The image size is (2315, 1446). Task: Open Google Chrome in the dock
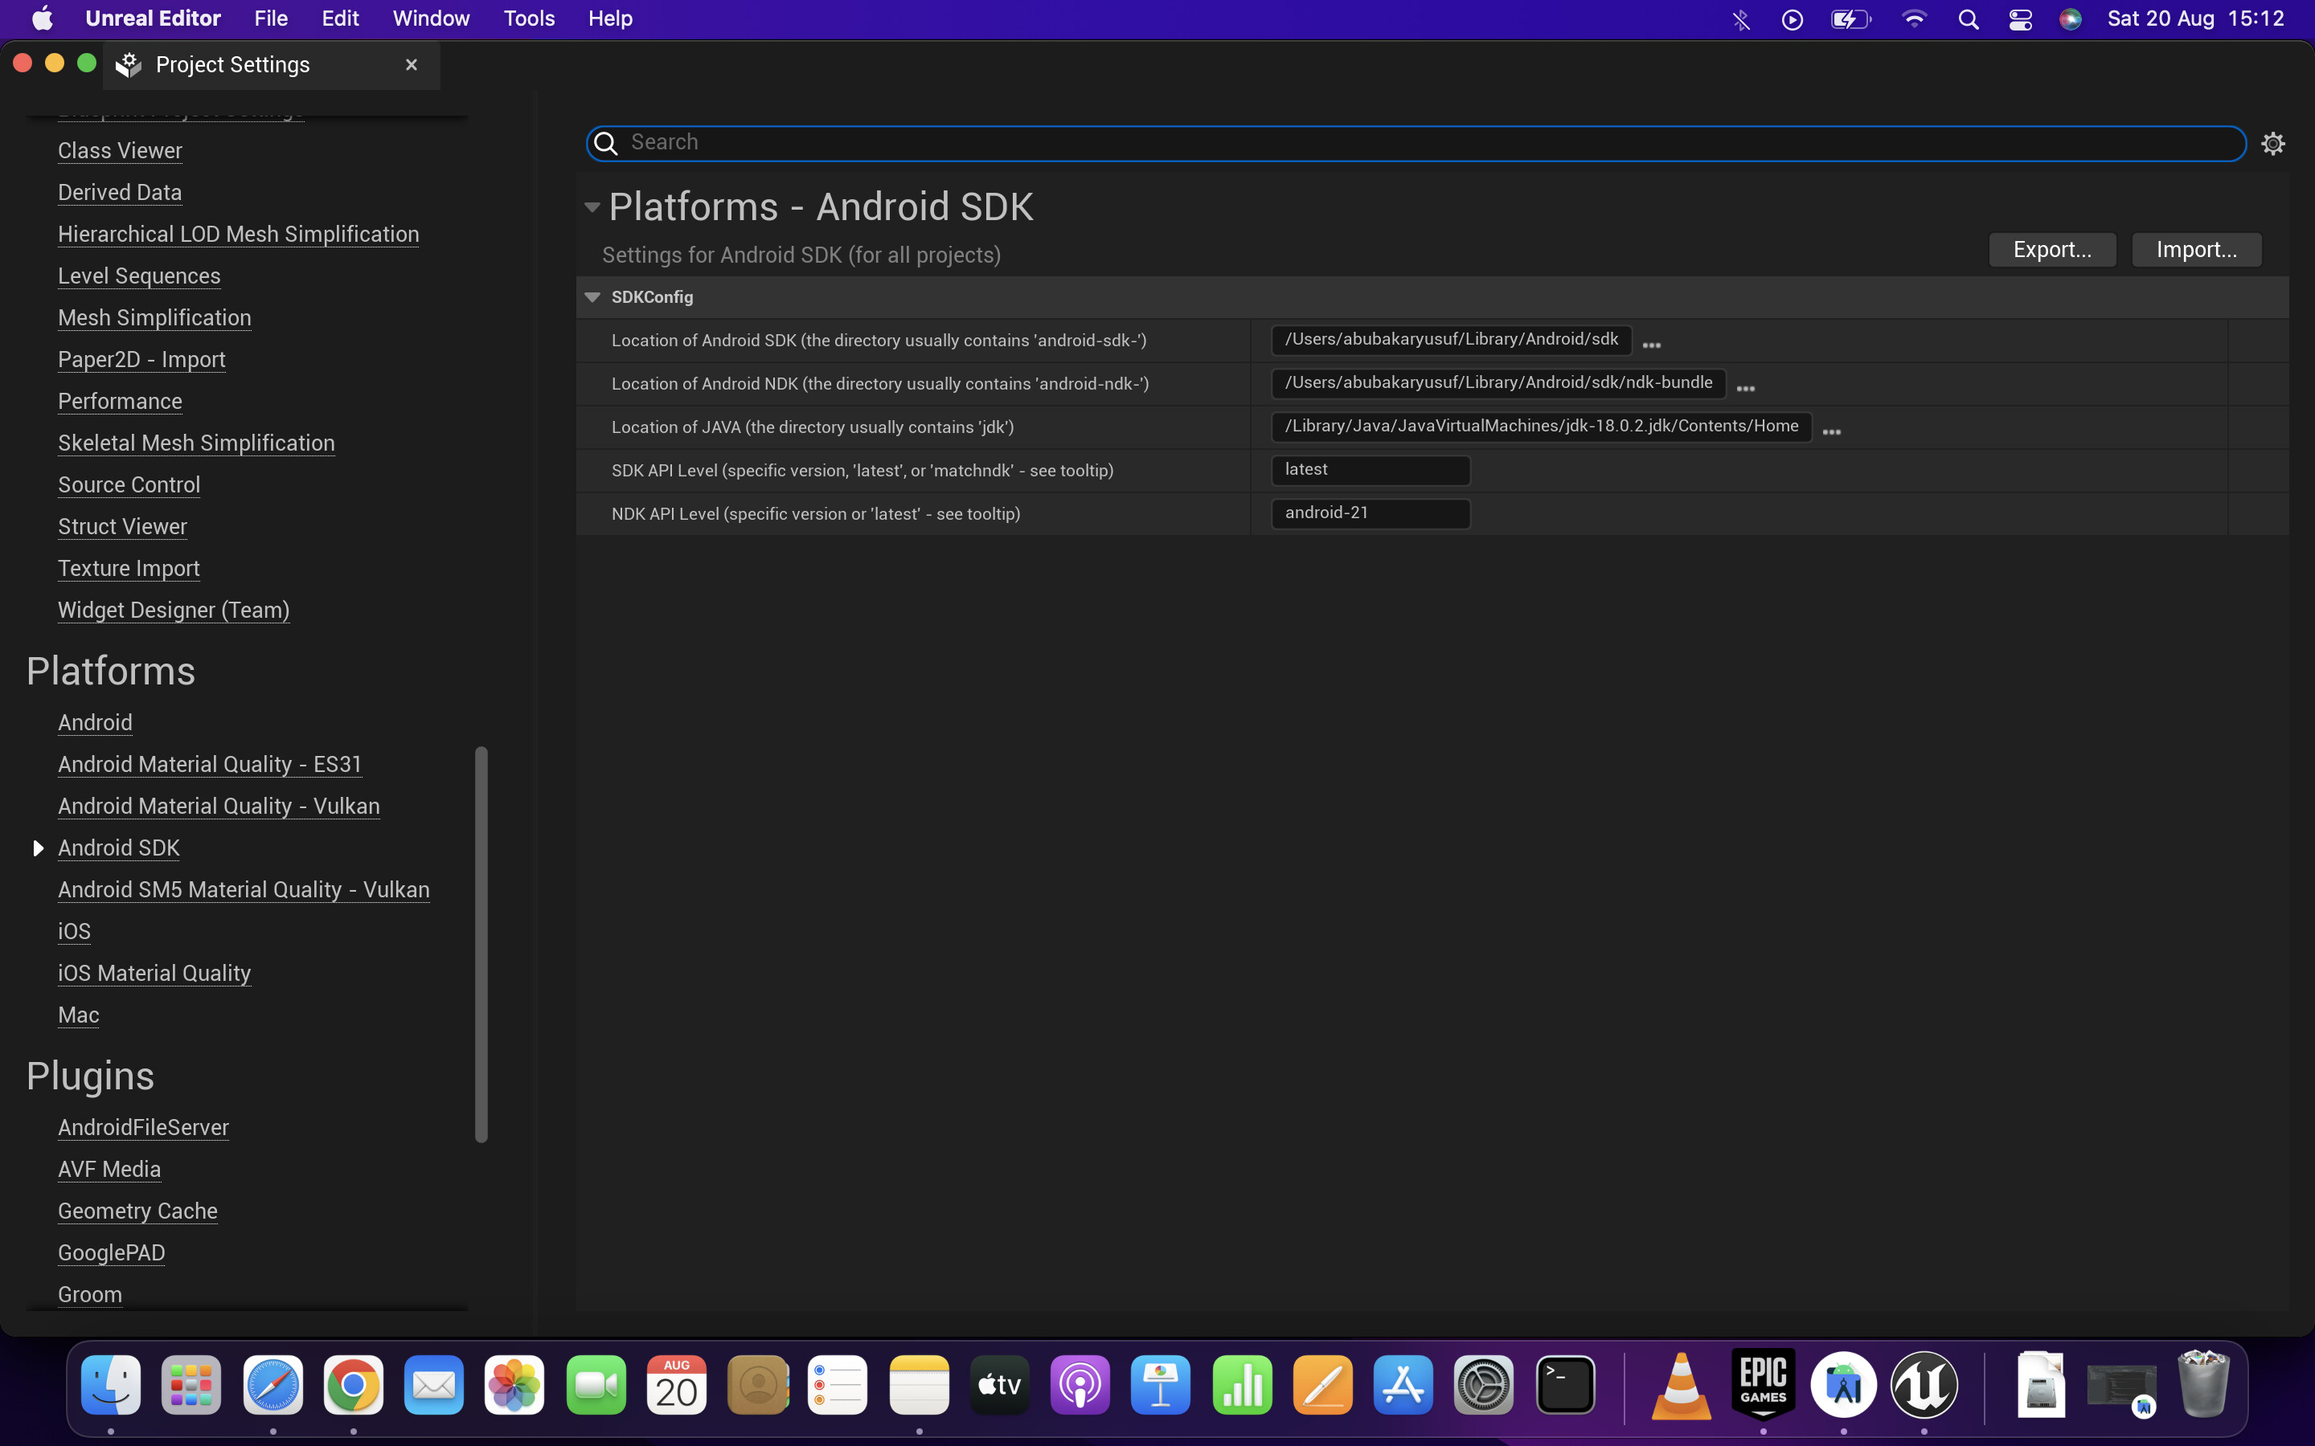click(353, 1384)
